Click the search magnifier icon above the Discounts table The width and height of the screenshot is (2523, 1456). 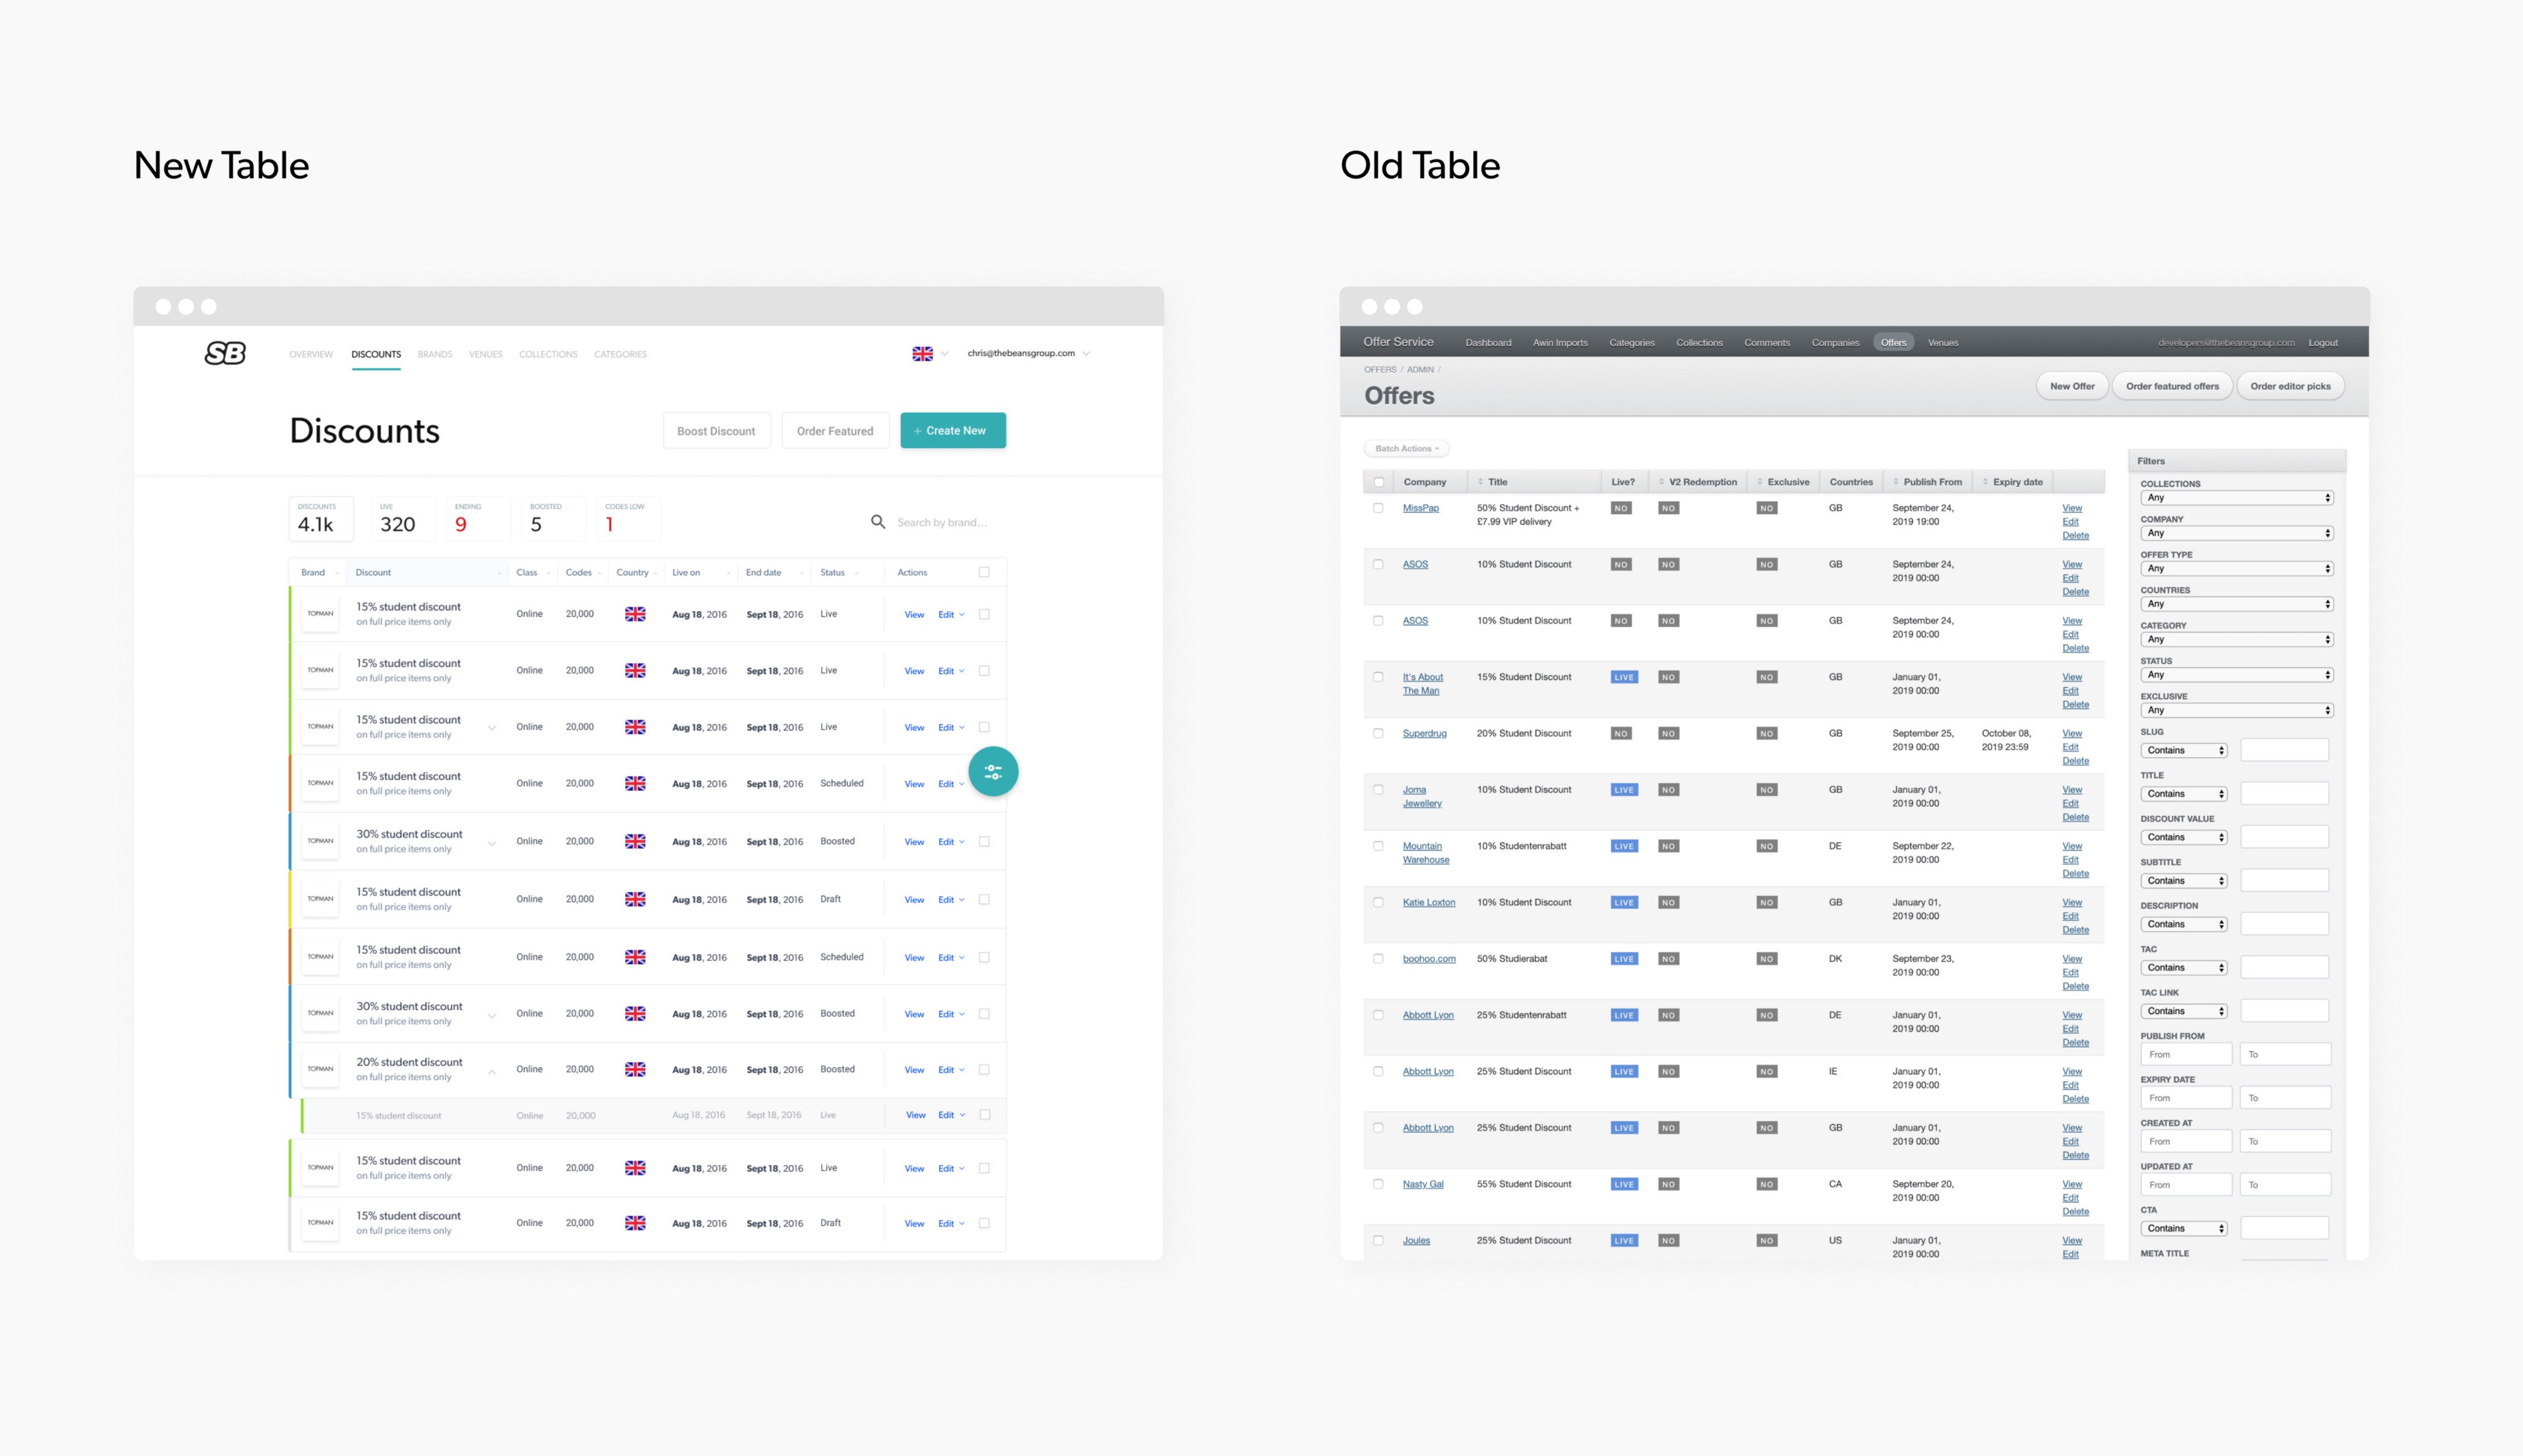[878, 522]
